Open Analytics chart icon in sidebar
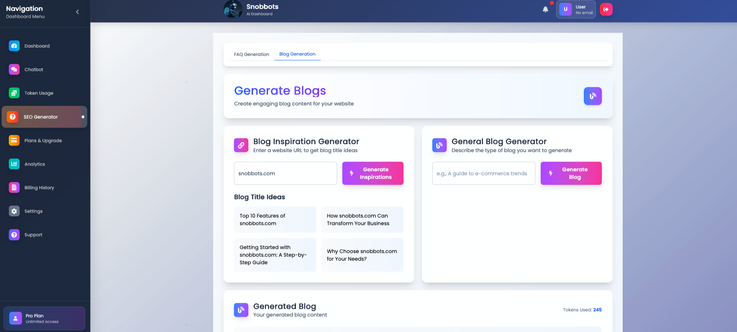The height and width of the screenshot is (332, 737). [14, 164]
